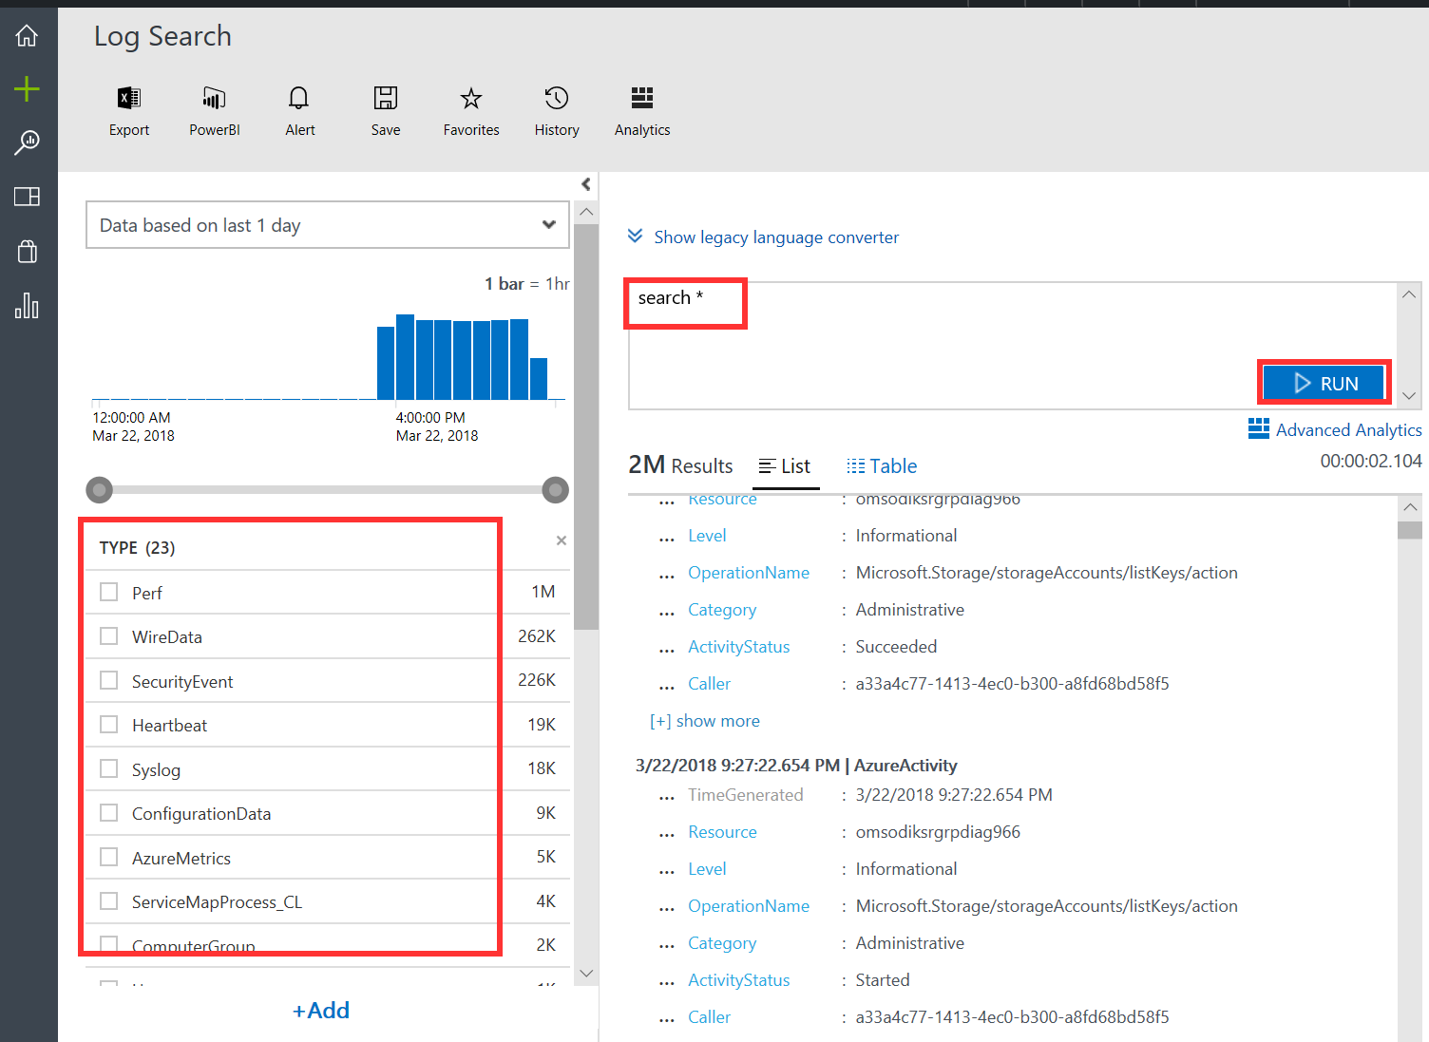
Task: Click the Caller field link in first record
Action: coord(710,684)
